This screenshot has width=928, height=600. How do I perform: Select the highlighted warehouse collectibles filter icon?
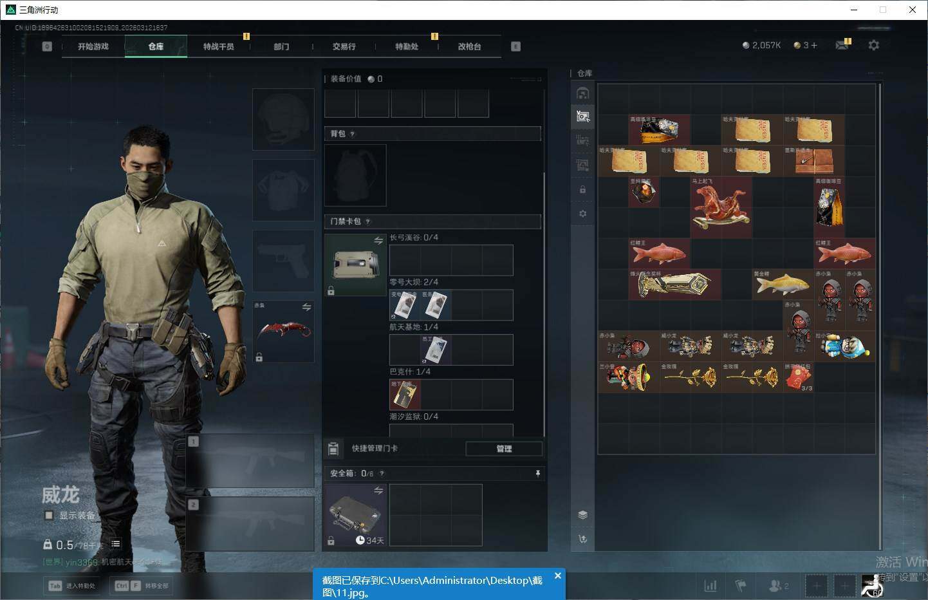pyautogui.click(x=582, y=117)
